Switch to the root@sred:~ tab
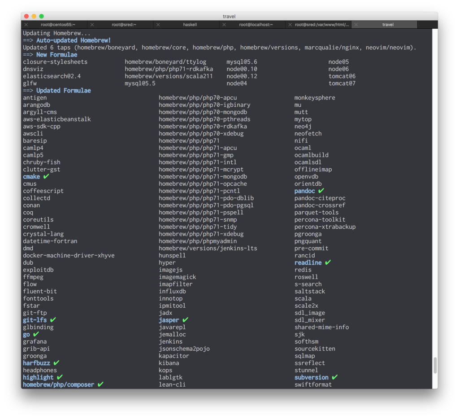459x419 pixels. (124, 25)
